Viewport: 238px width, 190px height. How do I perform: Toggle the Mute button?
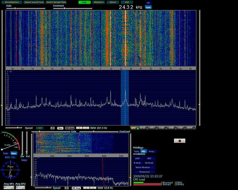tap(24, 160)
